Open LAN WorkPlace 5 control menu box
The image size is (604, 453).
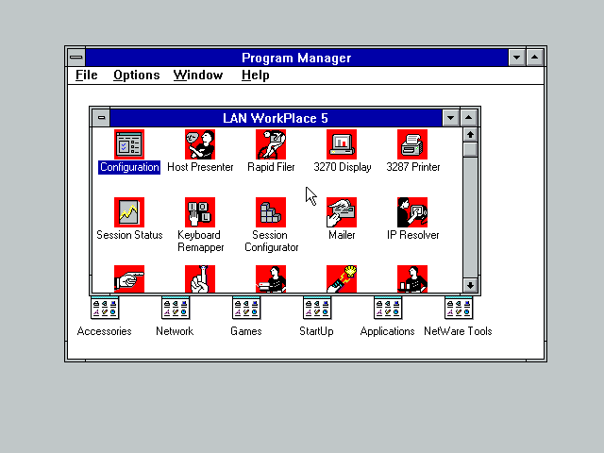tap(101, 118)
